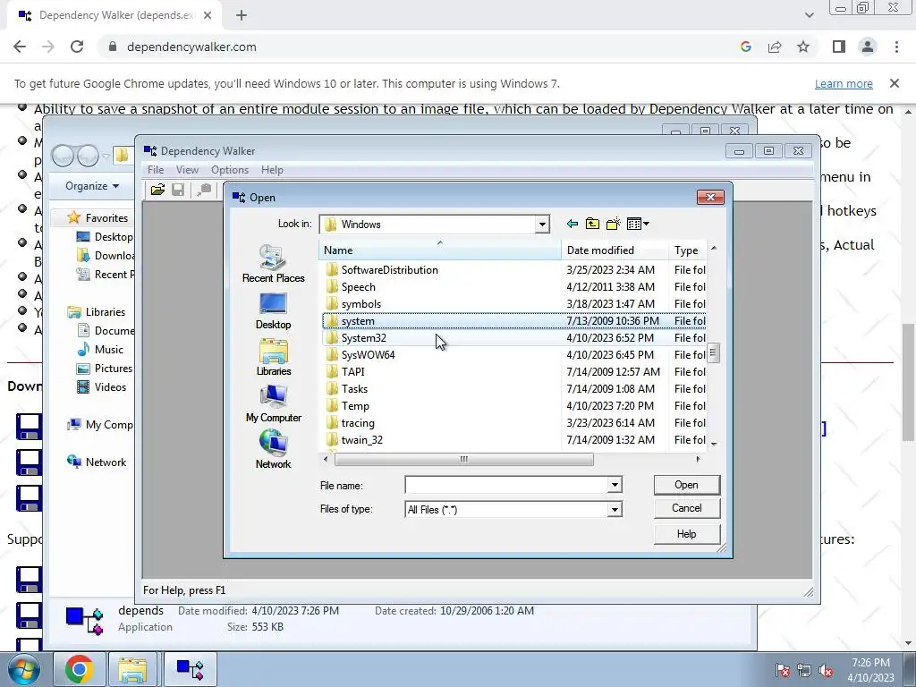Image resolution: width=916 pixels, height=687 pixels.
Task: Click the file list vertical scrollbar thumb
Action: [x=713, y=352]
